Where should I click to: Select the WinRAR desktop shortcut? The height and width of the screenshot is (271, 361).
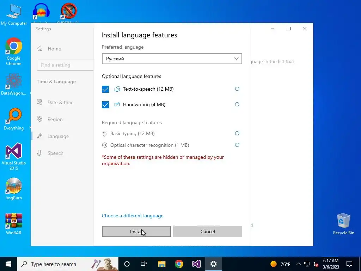[14, 224]
